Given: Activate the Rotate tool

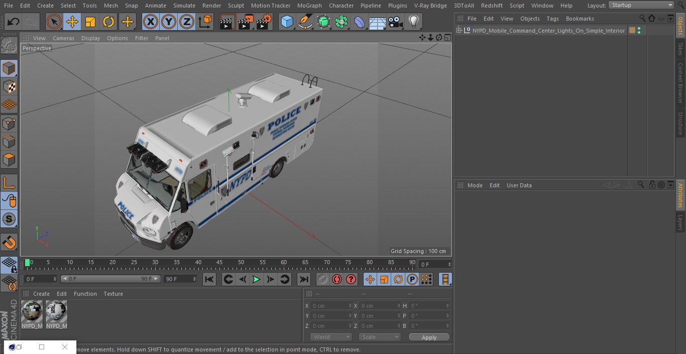Looking at the screenshot, I should (108, 22).
